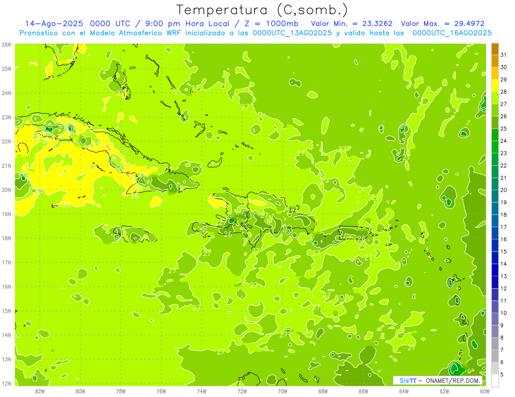Click the colorbar label 31
This screenshot has width=515, height=397.
tap(504, 55)
